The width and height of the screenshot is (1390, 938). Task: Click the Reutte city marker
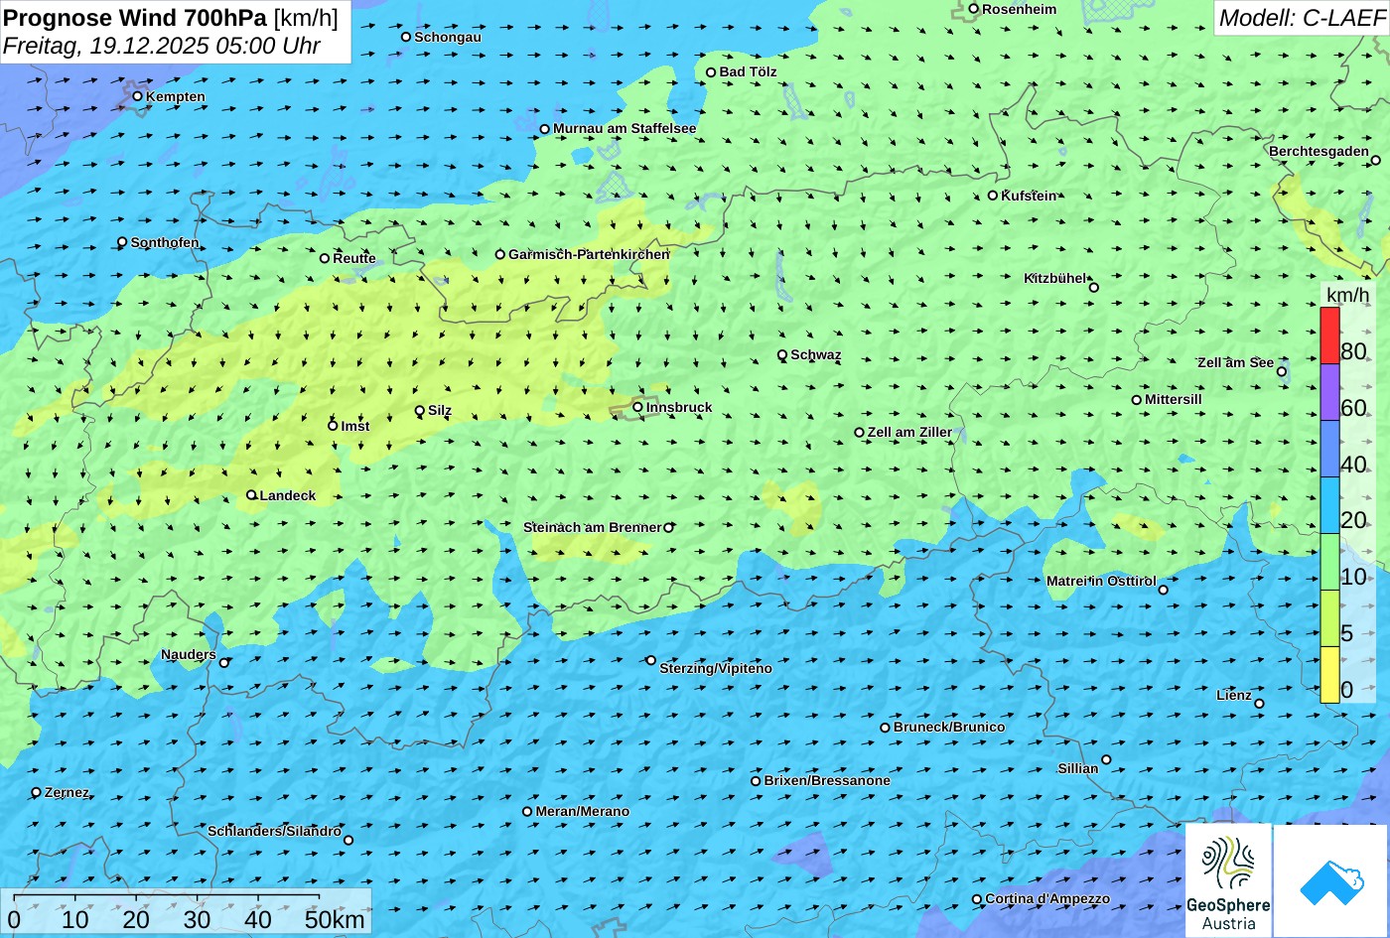pyautogui.click(x=325, y=258)
